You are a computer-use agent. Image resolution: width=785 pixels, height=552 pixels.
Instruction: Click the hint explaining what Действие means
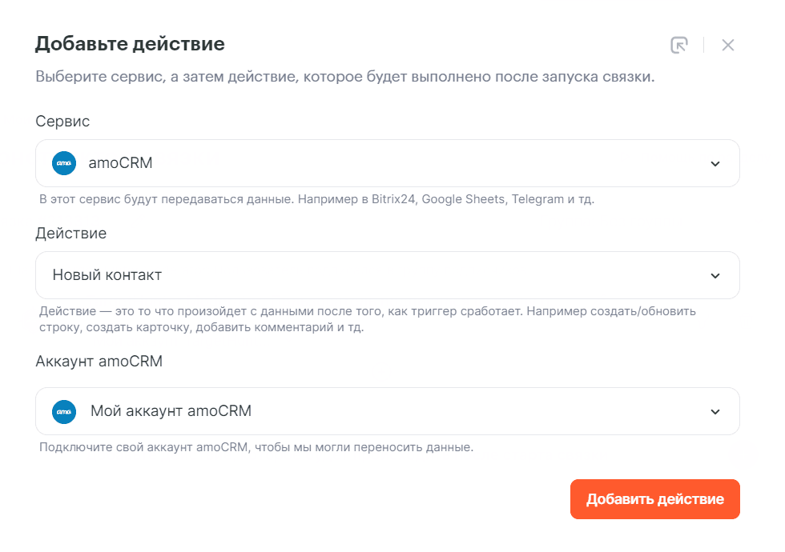368,319
